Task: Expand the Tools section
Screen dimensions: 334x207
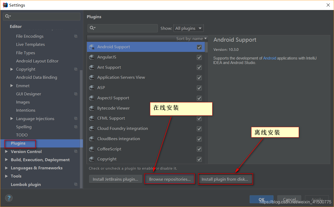Action: [x=6, y=176]
